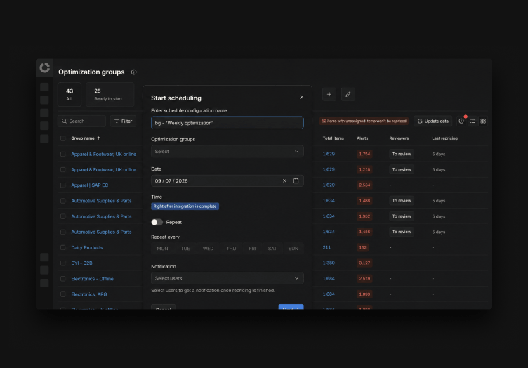Open the Electronics, ARG group link

click(x=89, y=294)
